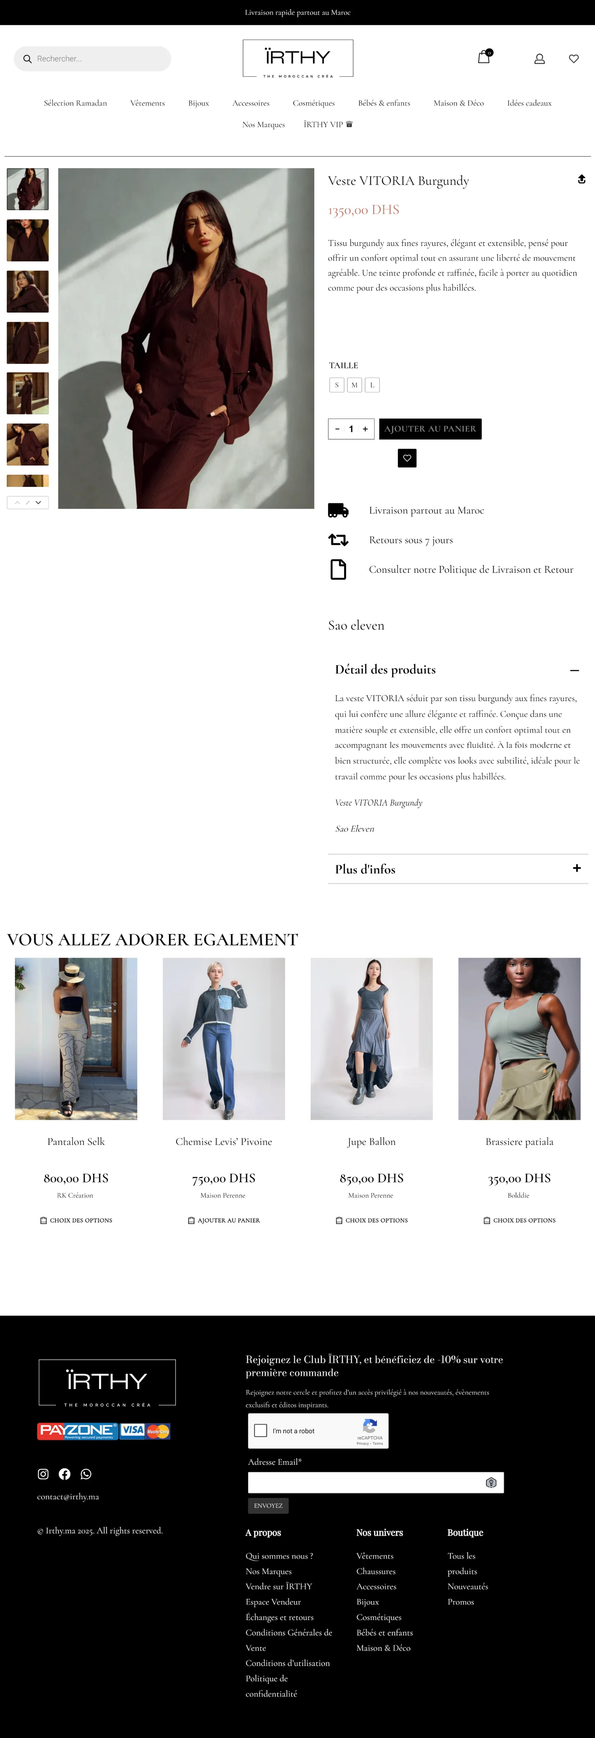Select size L

[372, 385]
